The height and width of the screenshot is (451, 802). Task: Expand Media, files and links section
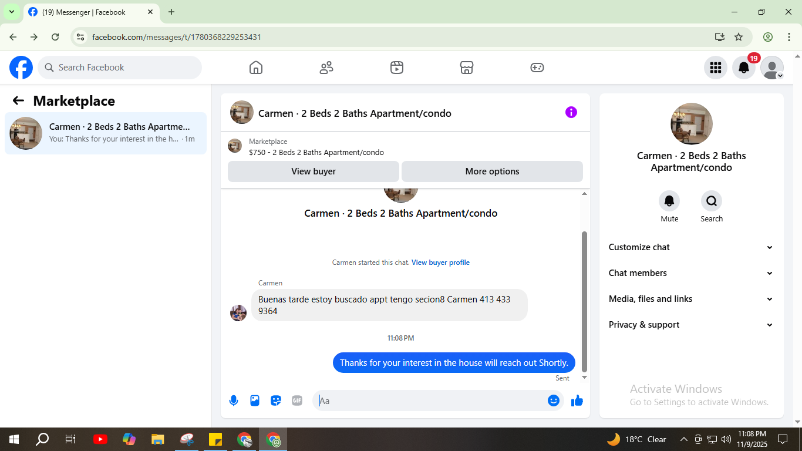coord(691,299)
